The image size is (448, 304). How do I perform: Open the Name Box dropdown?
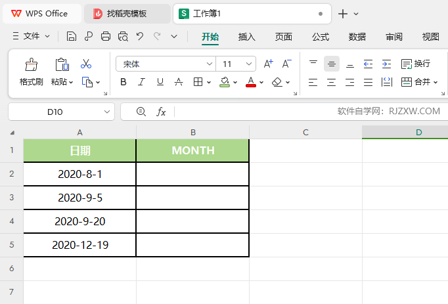107,112
